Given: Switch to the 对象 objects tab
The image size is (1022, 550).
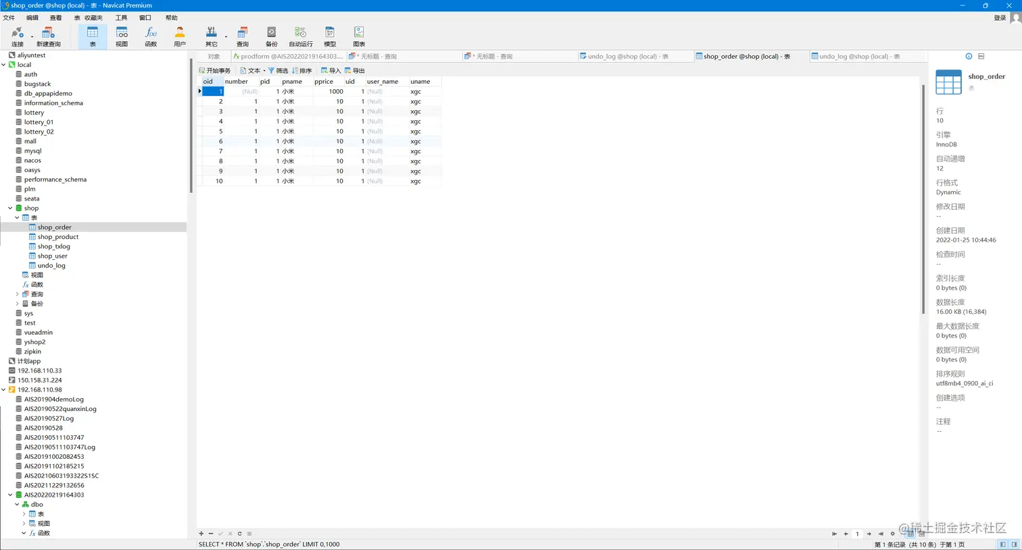Looking at the screenshot, I should point(214,56).
